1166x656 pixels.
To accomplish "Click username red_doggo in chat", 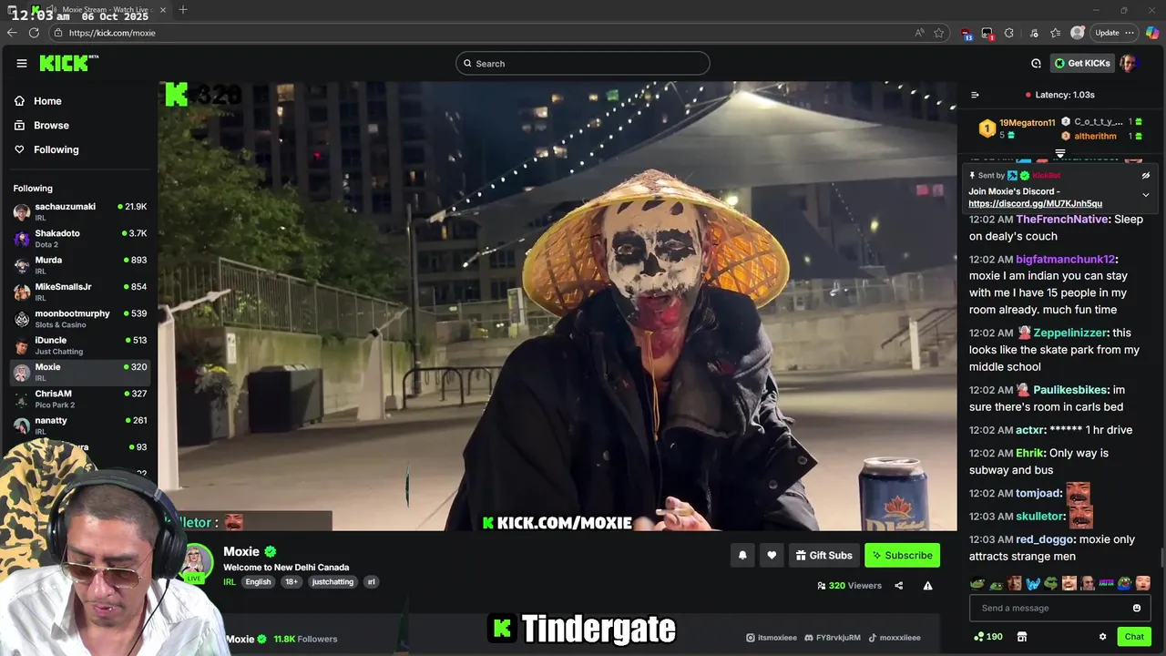I will pyautogui.click(x=1045, y=539).
